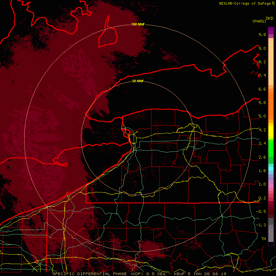
Task: Click the 5.8 legend value
Action: pyautogui.click(x=262, y=103)
